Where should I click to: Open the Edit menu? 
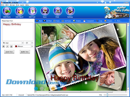7,5
